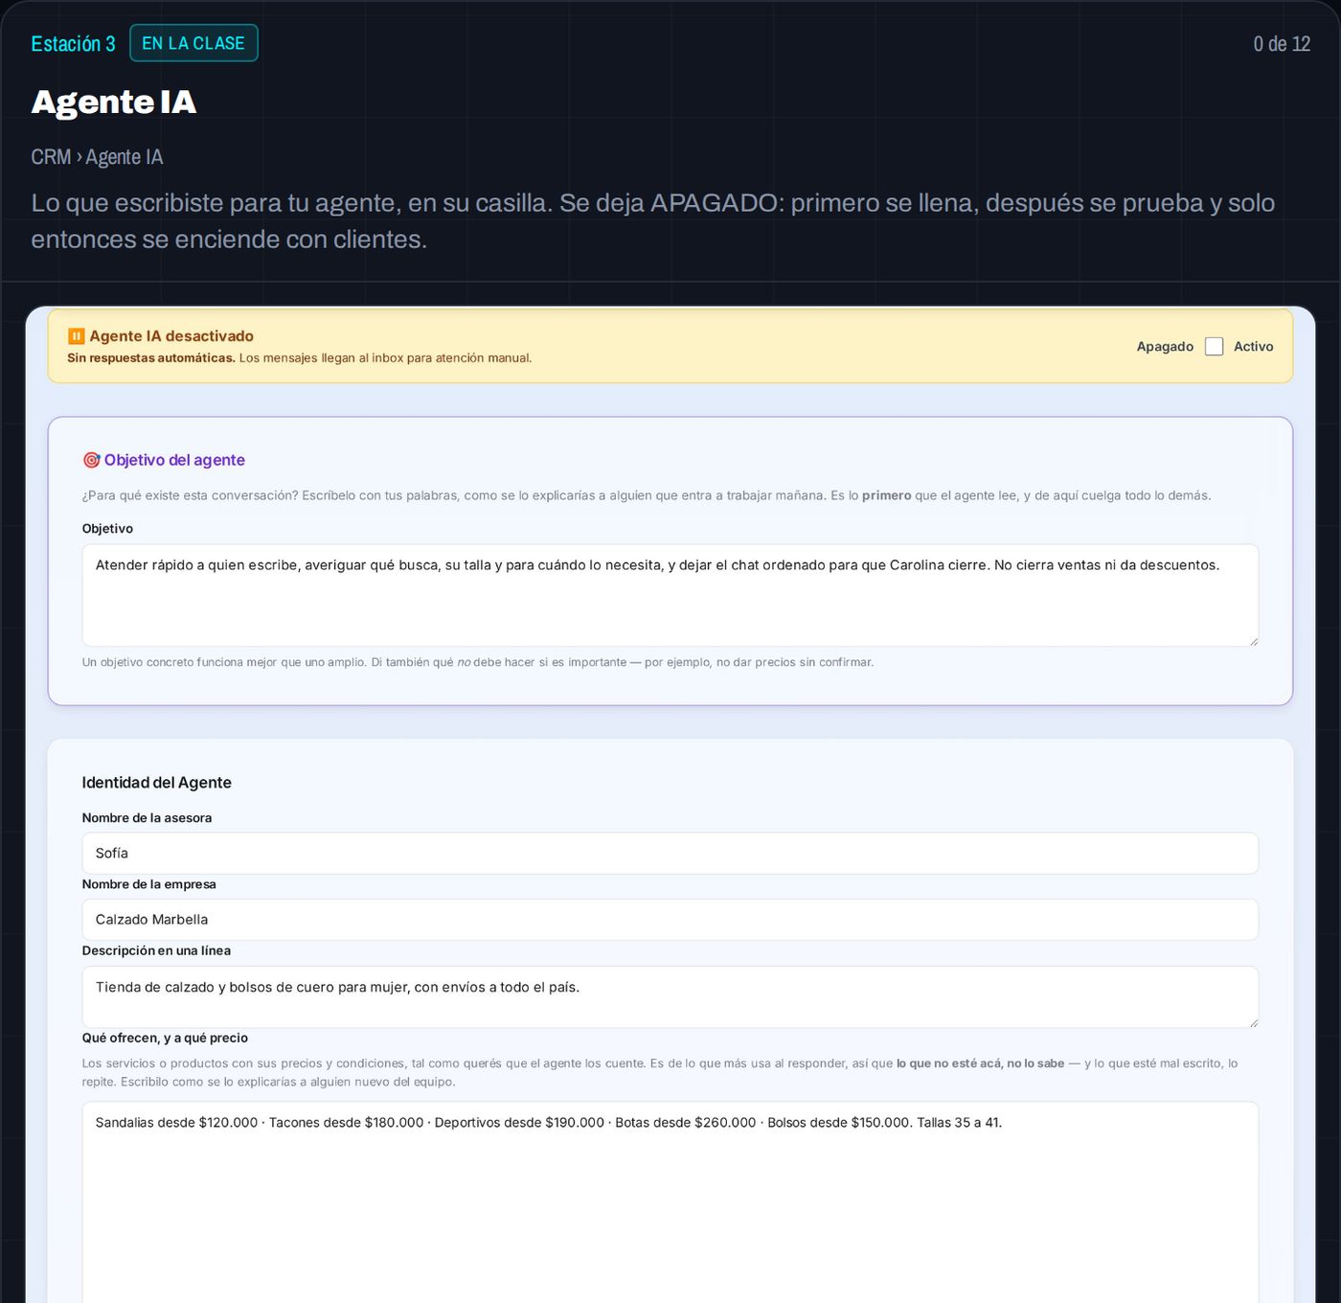
Task: Click the Objetivo del agente section title
Action: click(174, 460)
